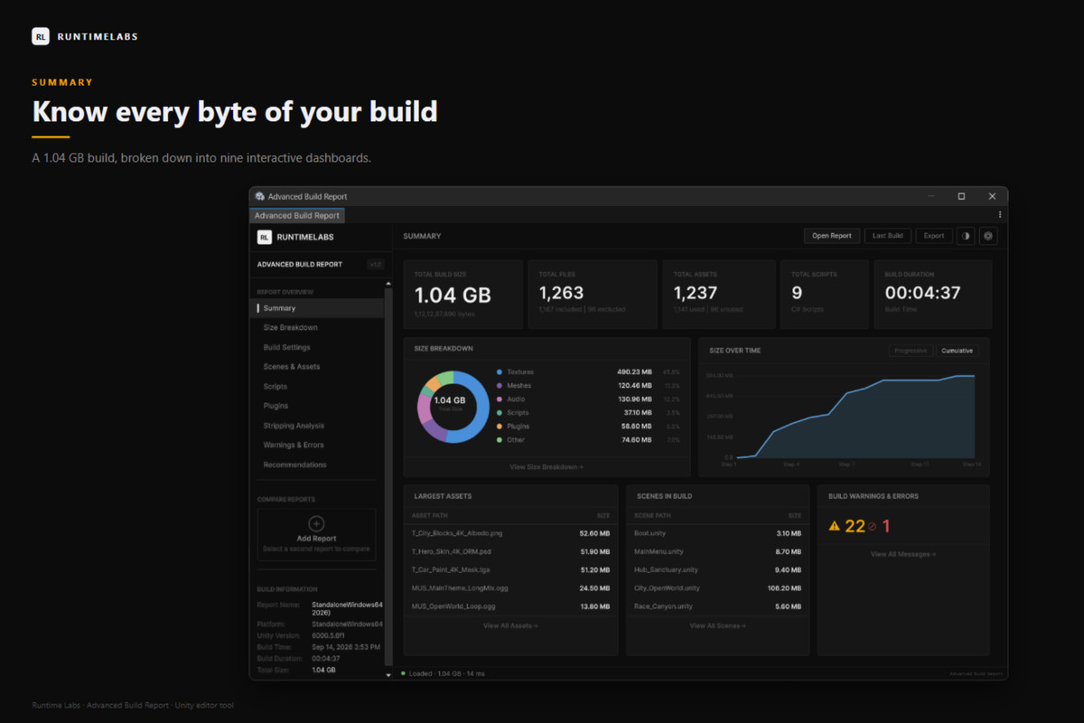Click the Total Files 1,263 card
This screenshot has width=1084, height=723.
[x=593, y=295]
